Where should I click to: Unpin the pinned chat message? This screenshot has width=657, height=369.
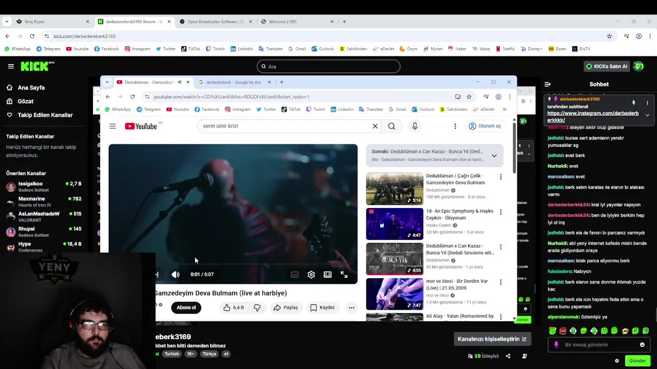tap(633, 103)
